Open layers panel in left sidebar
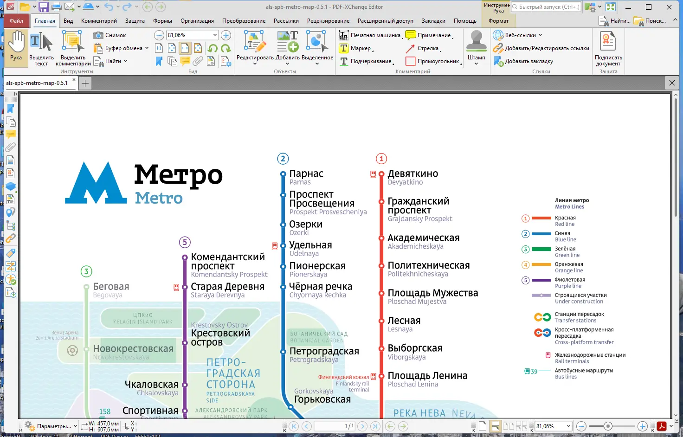 pyautogui.click(x=10, y=186)
